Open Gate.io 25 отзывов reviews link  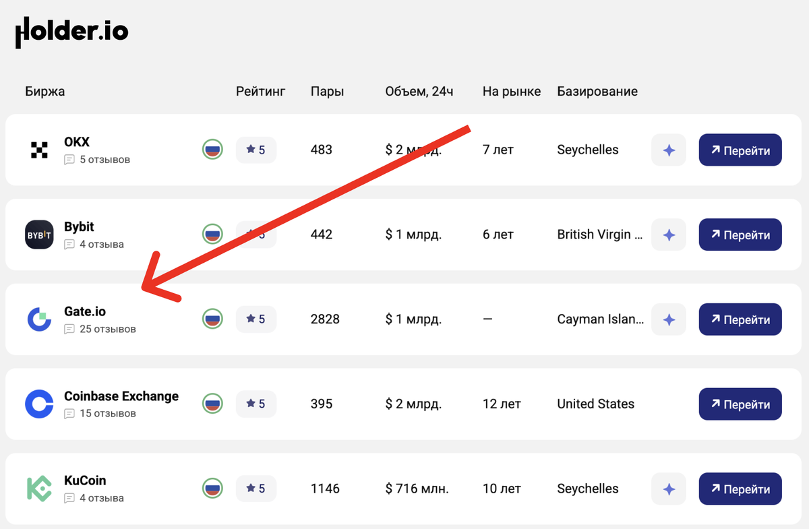(100, 330)
